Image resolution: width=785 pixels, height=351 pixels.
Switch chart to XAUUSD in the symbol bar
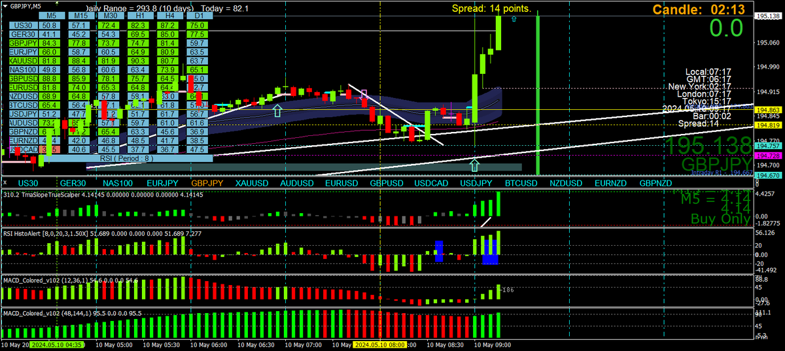[252, 184]
